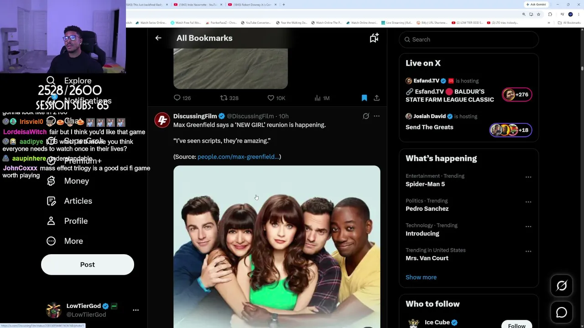
Task: Click into the X Search field
Action: [x=469, y=40]
